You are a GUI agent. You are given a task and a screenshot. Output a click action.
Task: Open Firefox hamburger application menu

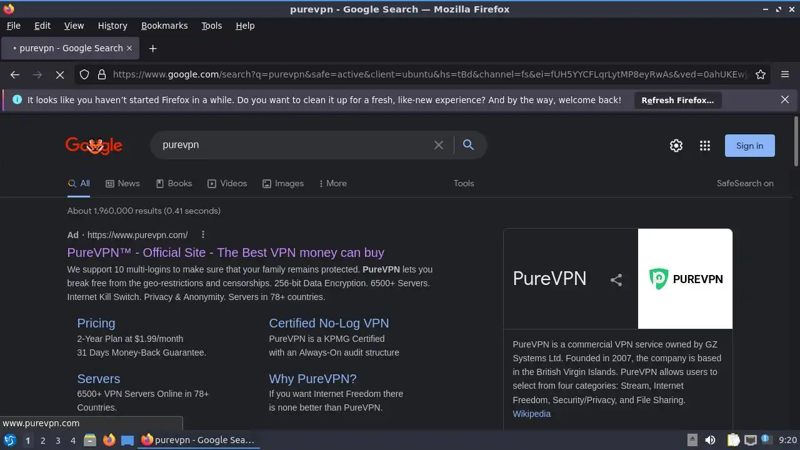785,74
